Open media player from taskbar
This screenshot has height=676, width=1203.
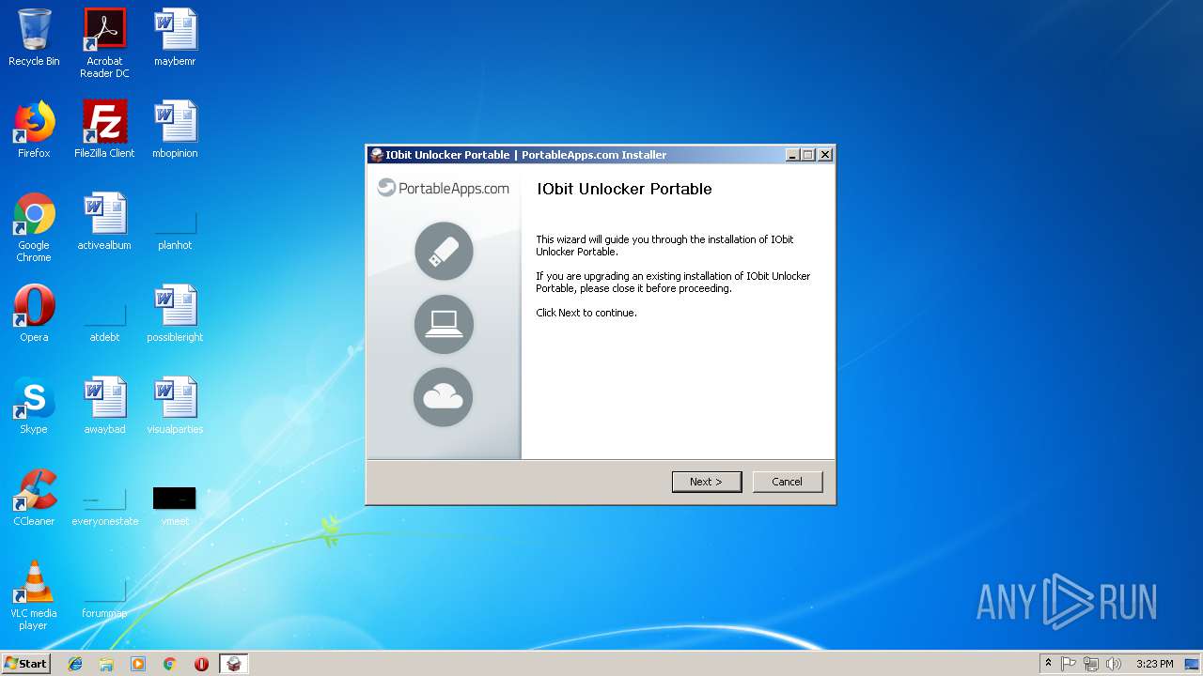[x=138, y=664]
